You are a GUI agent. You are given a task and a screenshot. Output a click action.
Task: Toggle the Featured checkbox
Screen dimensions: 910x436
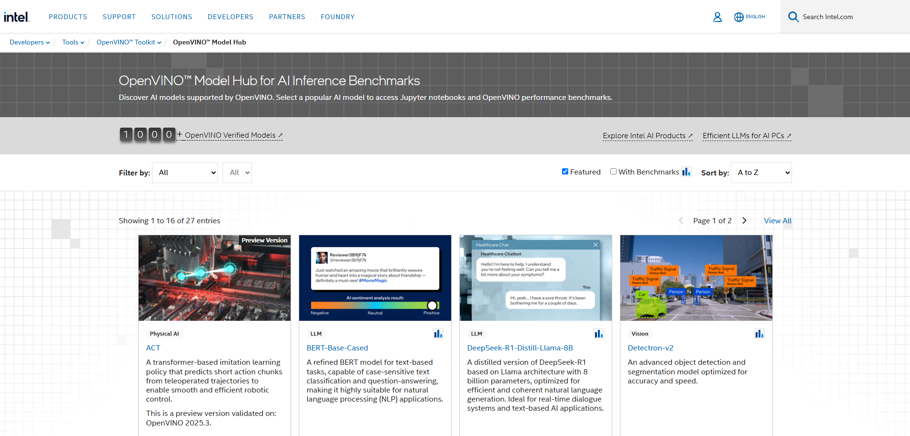pyautogui.click(x=565, y=172)
